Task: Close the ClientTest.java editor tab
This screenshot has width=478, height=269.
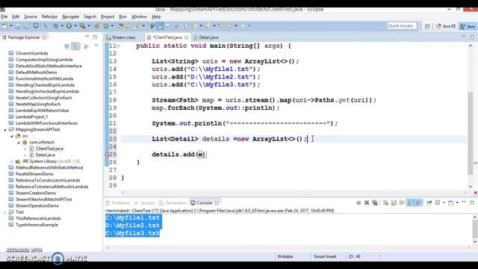Action: coord(186,37)
